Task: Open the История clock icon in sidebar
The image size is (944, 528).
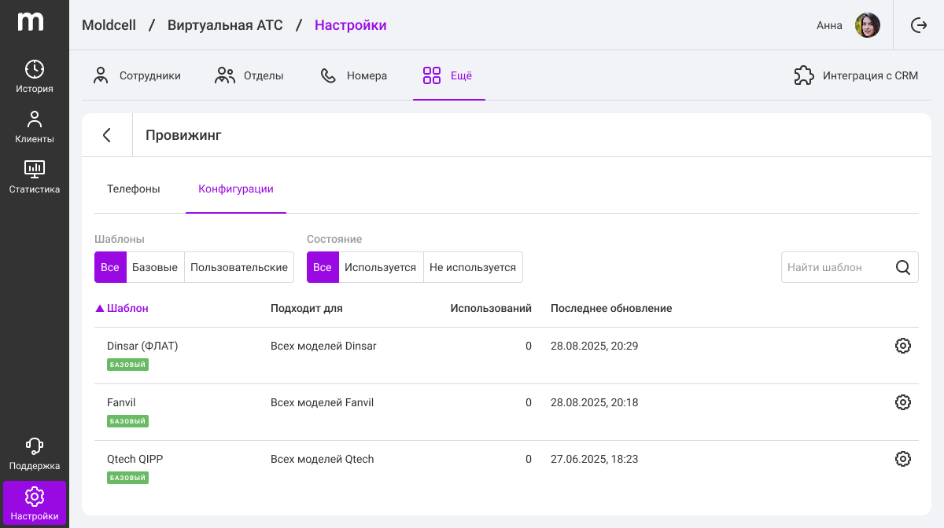Action: coord(35,69)
